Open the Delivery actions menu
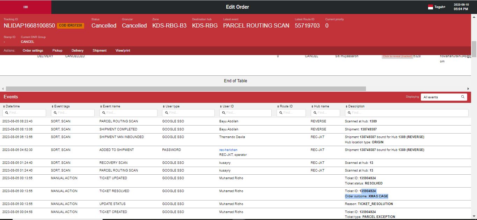The image size is (477, 220). [x=78, y=51]
